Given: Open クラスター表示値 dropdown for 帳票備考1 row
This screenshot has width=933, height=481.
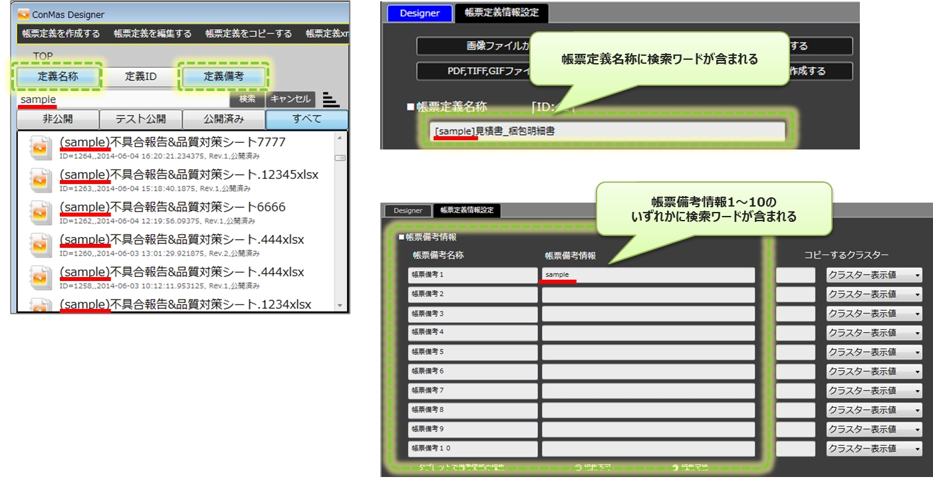Looking at the screenshot, I should coord(874,275).
